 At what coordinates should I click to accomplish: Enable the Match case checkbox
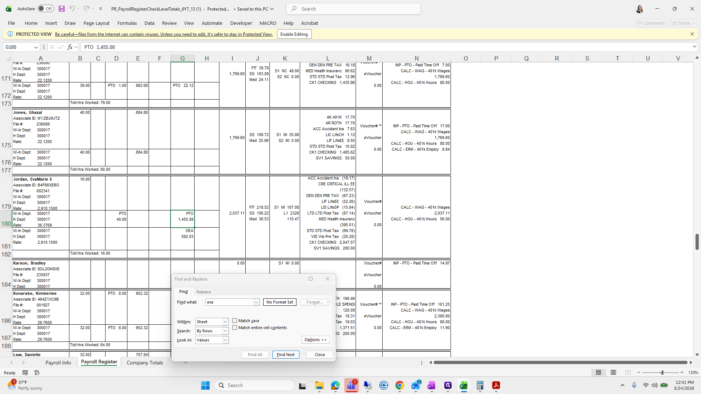tap(235, 321)
